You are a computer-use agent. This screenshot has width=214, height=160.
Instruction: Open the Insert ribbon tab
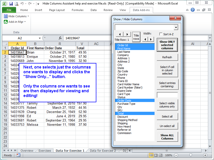tap(38, 10)
